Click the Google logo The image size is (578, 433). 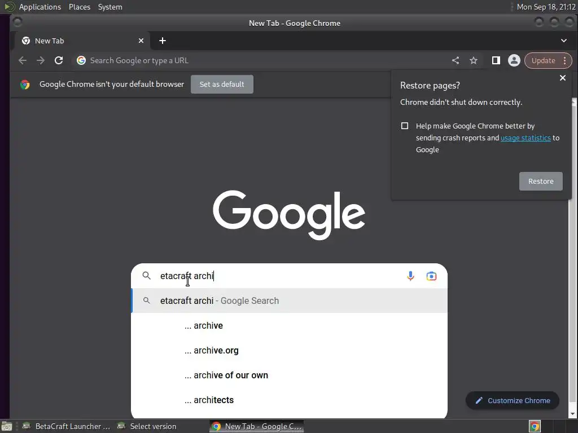[289, 215]
